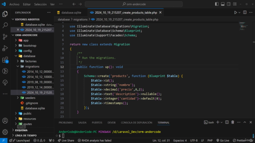Split the terminal panel
The height and width of the screenshot is (143, 255).
pos(227,122)
